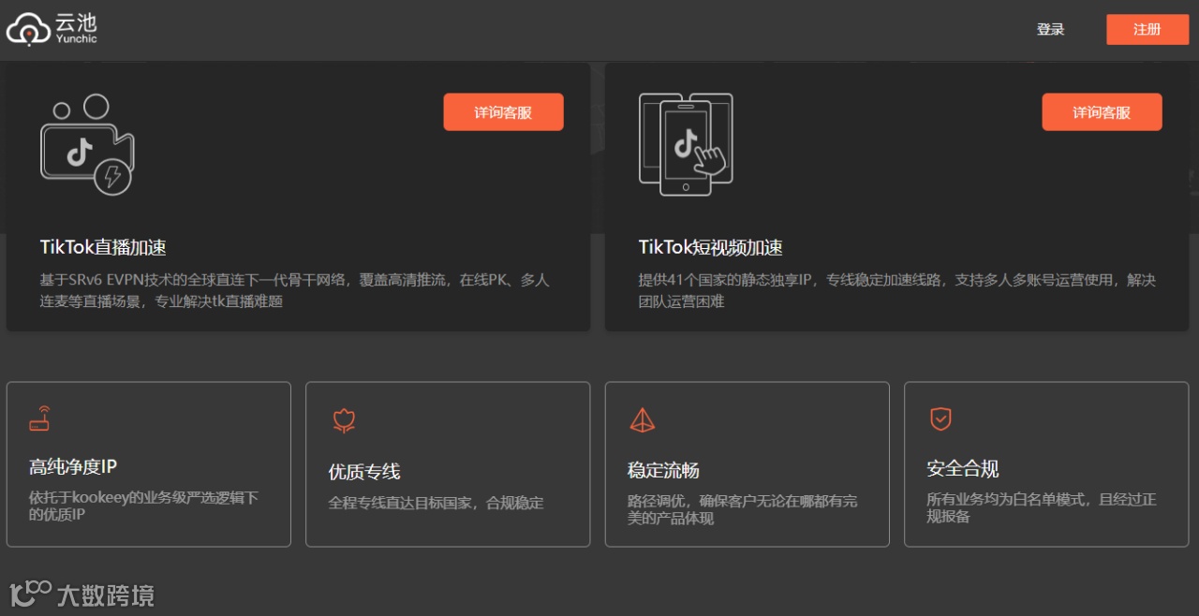This screenshot has width=1199, height=616.
Task: Open the 登录 login link
Action: coord(1050,29)
